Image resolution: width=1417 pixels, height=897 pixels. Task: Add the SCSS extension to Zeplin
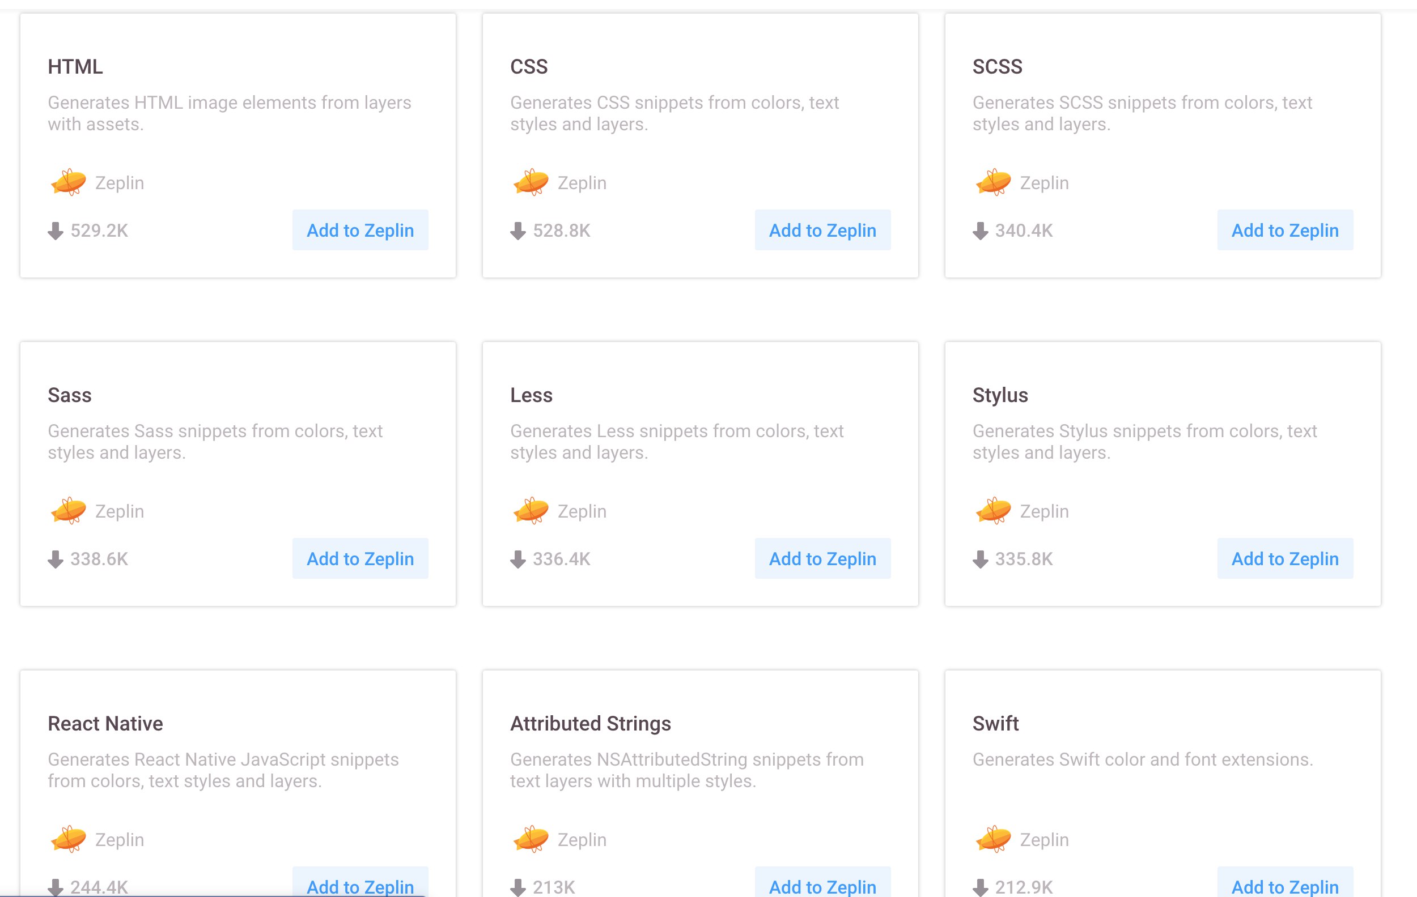tap(1285, 230)
